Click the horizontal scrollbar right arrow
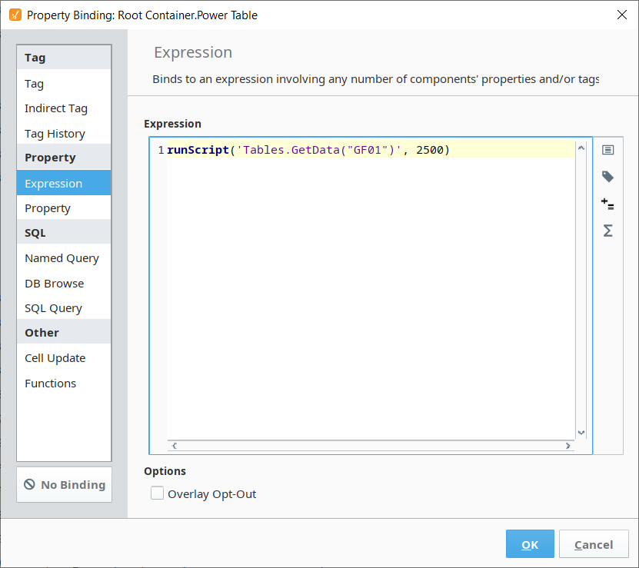639x568 pixels. pyautogui.click(x=568, y=446)
